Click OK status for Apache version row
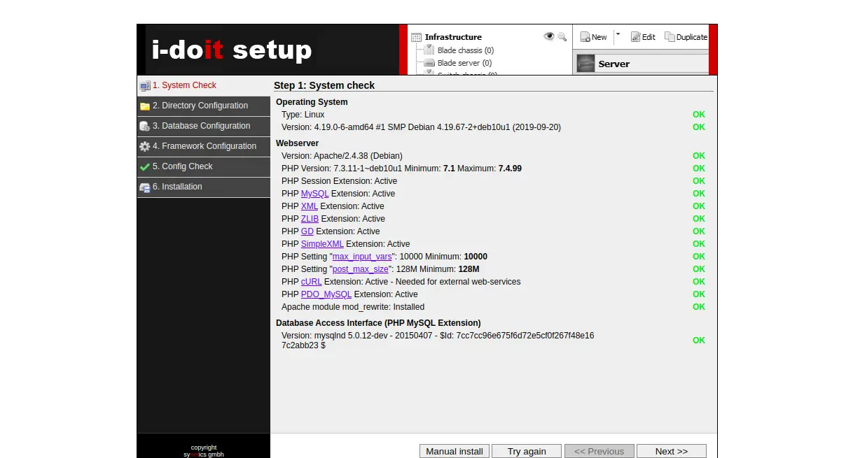This screenshot has width=846, height=458. pos(699,156)
